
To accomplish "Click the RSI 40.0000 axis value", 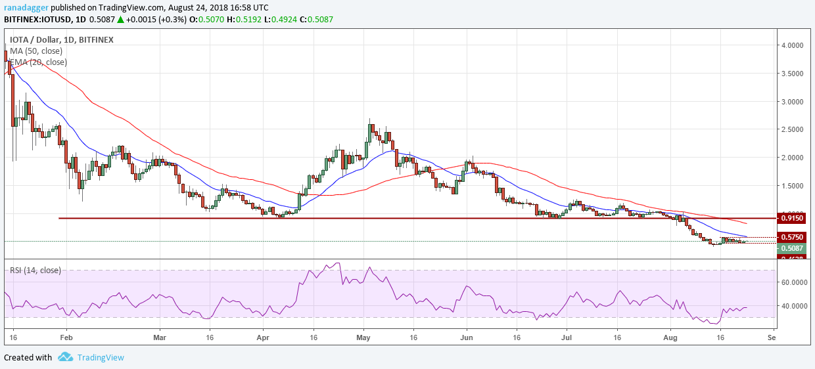I will (x=795, y=306).
